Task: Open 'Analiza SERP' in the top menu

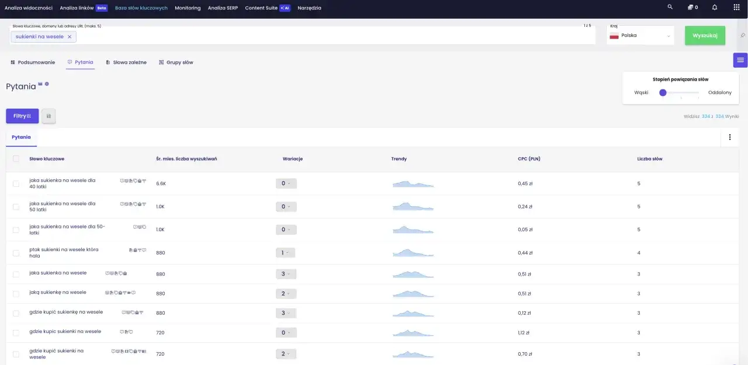Action: coord(223,8)
